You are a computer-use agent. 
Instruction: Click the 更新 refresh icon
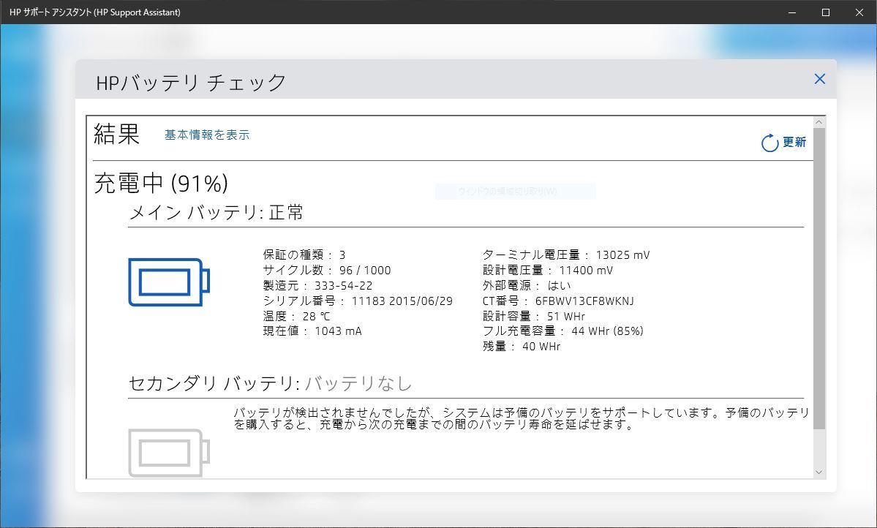point(769,143)
